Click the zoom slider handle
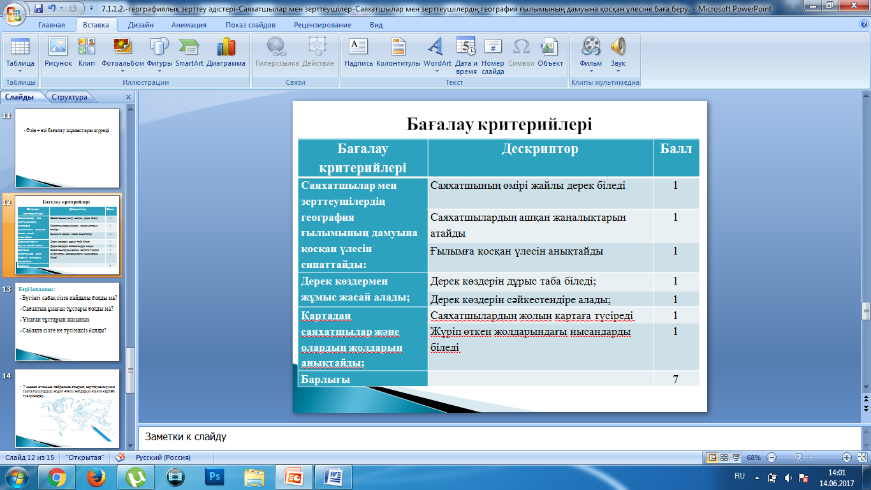Viewport: 871px width, 490px height. tap(798, 457)
